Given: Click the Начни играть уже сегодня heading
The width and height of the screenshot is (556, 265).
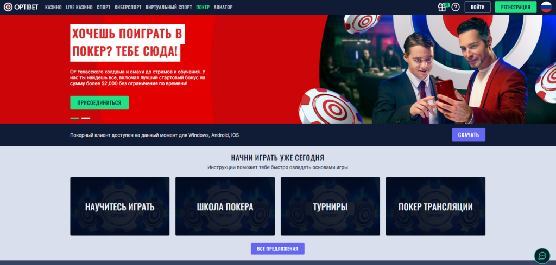Looking at the screenshot, I should point(277,158).
